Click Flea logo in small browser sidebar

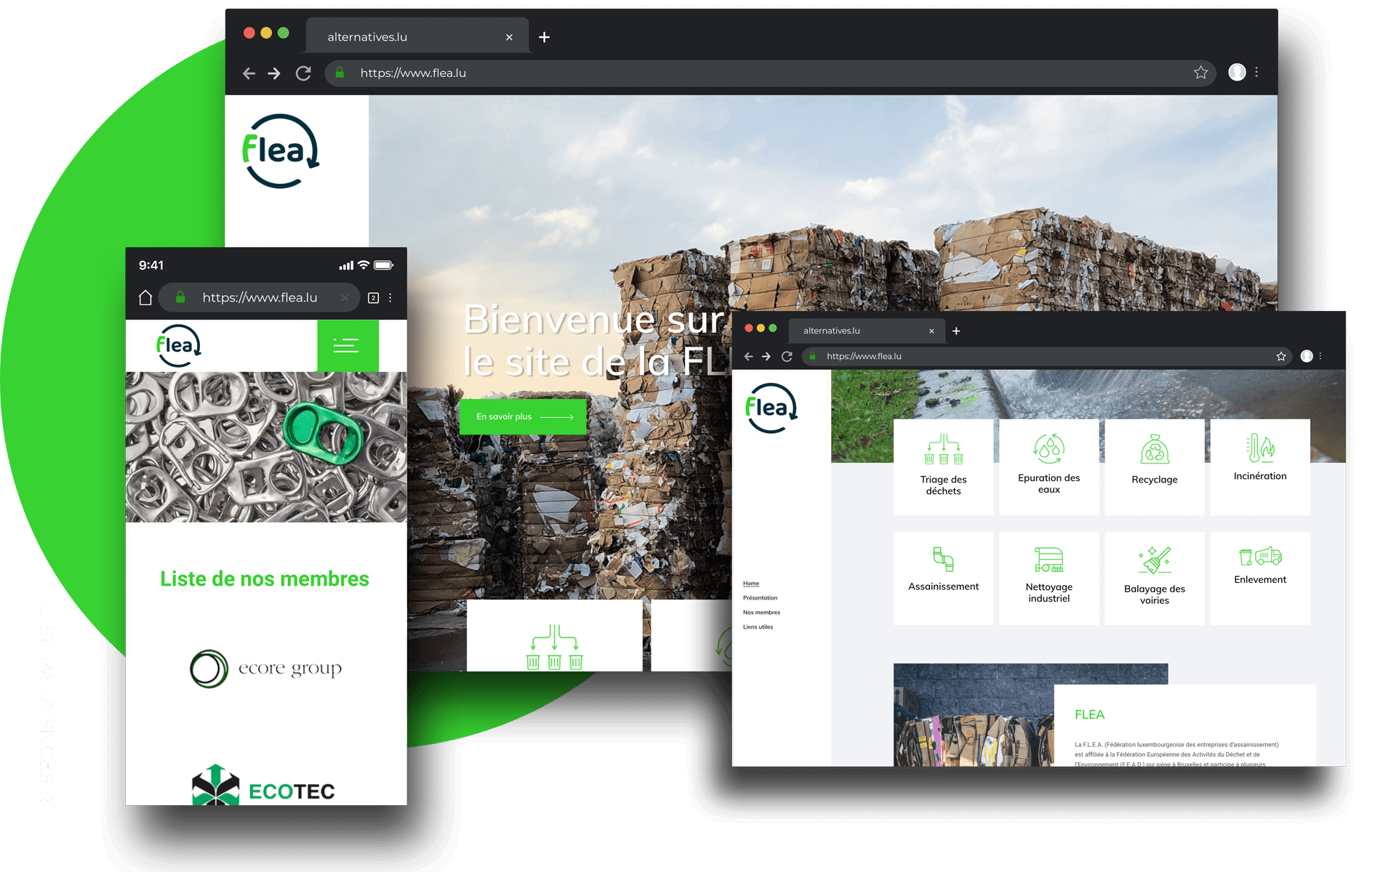pyautogui.click(x=771, y=408)
